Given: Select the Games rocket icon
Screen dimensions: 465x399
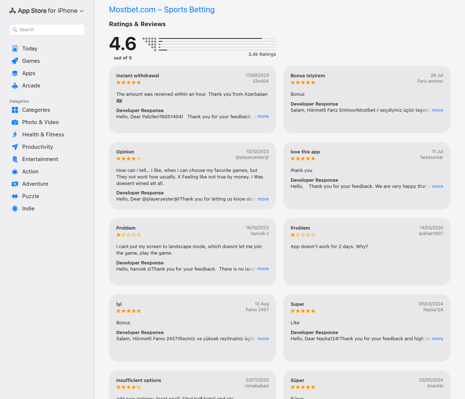Looking at the screenshot, I should pyautogui.click(x=15, y=61).
